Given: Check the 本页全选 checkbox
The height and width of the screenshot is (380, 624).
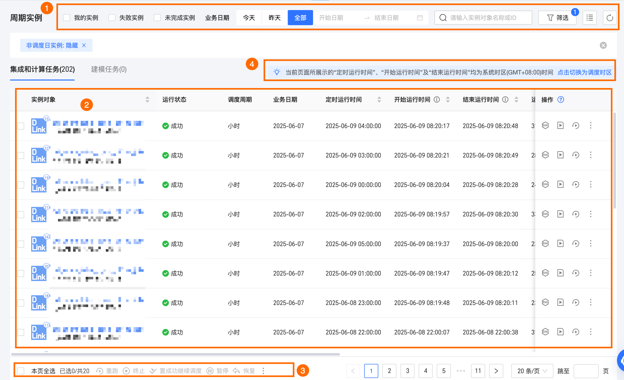Looking at the screenshot, I should click(20, 371).
